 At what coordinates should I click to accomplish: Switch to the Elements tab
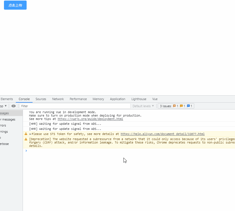coord(7,99)
